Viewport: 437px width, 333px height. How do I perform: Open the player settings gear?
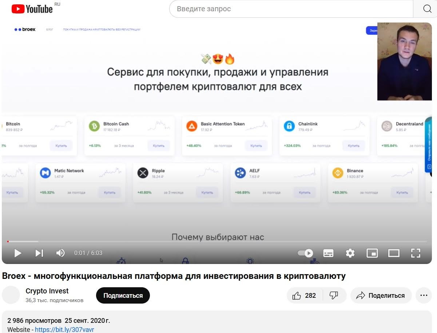pos(350,253)
